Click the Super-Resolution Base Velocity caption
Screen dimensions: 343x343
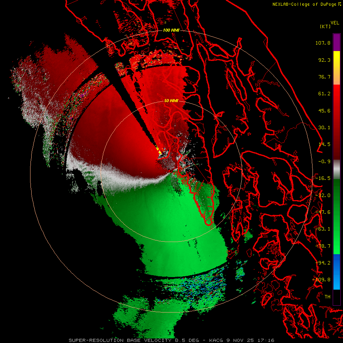click(x=171, y=340)
